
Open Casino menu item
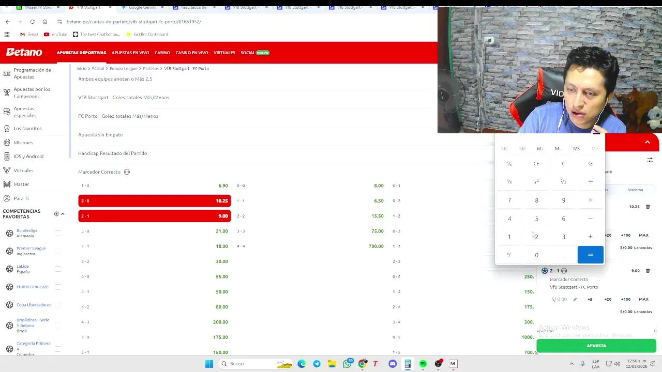[x=162, y=53]
